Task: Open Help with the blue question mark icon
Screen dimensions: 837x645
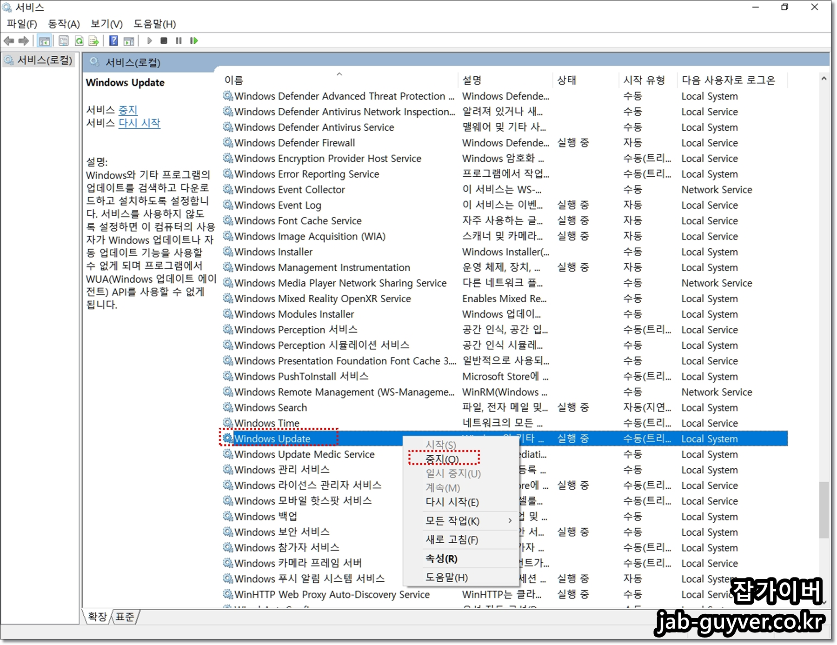Action: click(113, 41)
